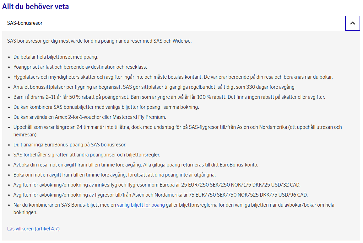Click the bullet about flygplatsers skatter och avgifter
Viewport: 363px width, 243px height.
click(173, 77)
